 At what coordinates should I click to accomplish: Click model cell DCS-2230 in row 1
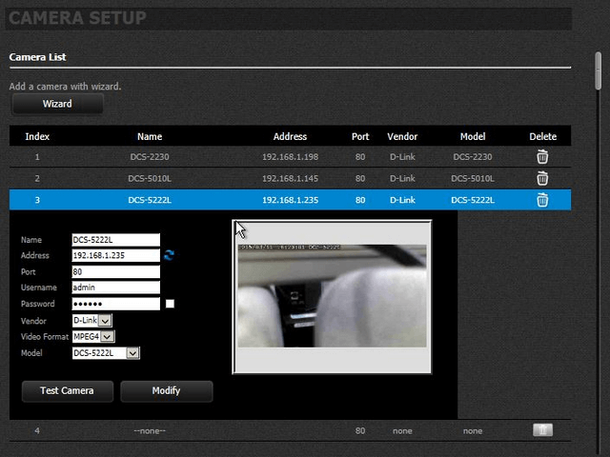(473, 157)
